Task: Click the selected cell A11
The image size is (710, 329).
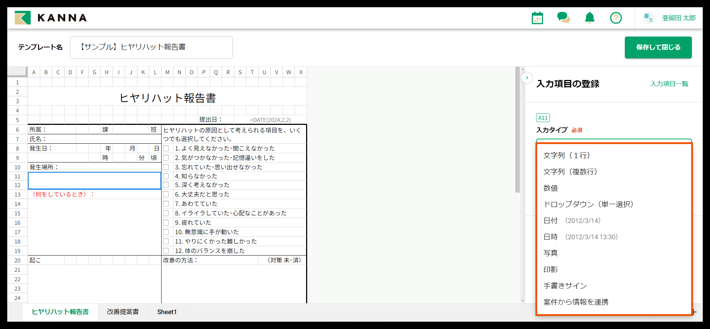Action: (x=95, y=181)
